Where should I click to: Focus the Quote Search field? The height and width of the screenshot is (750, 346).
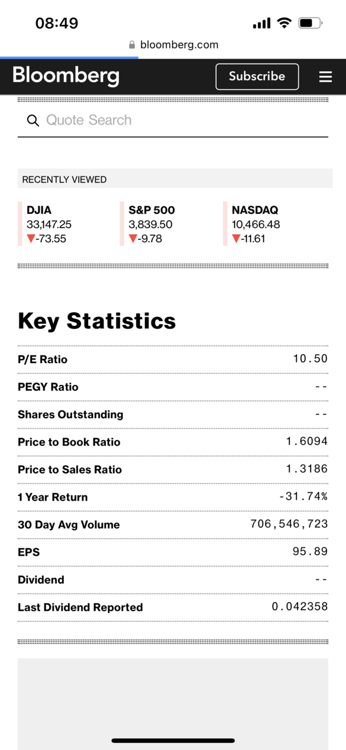(173, 120)
